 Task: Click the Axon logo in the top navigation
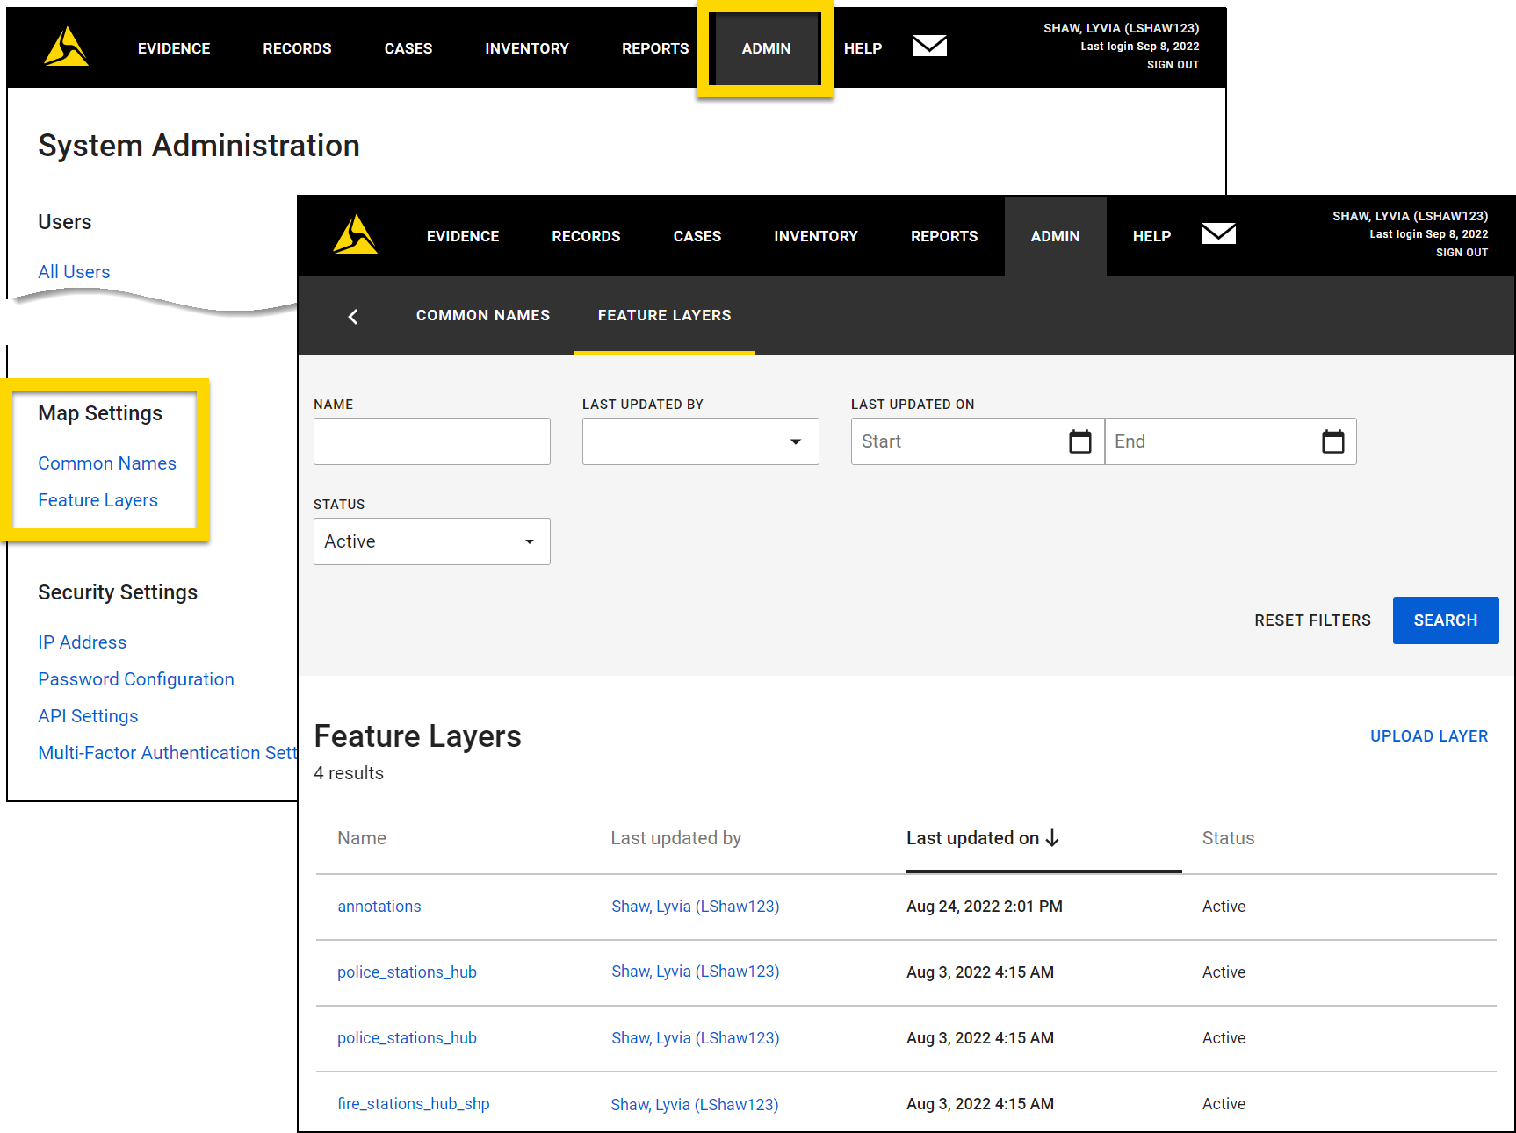tap(355, 235)
